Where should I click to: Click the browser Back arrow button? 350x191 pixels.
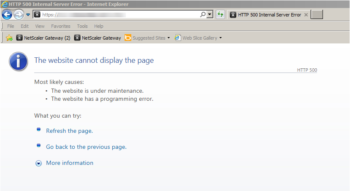pos(7,14)
